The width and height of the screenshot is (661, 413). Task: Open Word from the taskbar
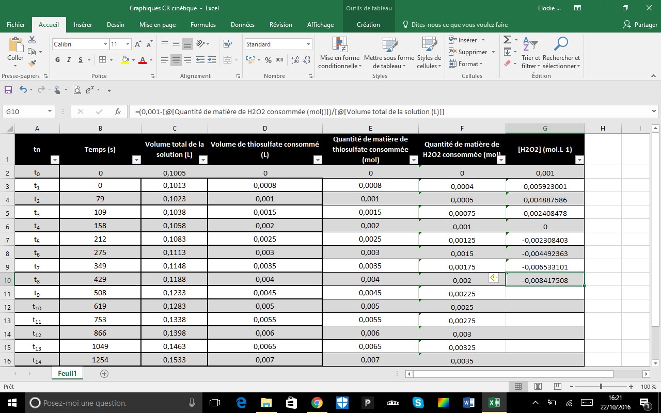(468, 403)
